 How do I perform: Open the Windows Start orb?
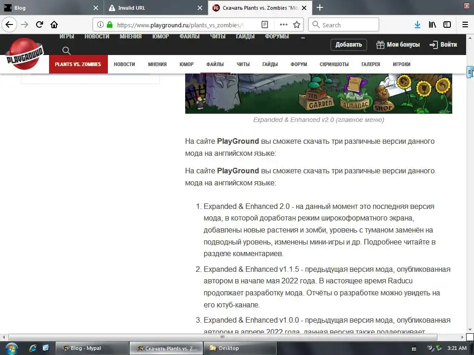pyautogui.click(x=11, y=349)
